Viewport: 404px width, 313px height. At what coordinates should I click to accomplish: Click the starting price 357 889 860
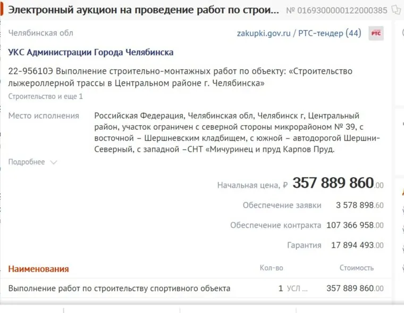click(x=333, y=183)
